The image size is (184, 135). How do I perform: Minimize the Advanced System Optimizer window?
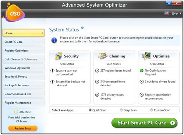click(x=169, y=3)
